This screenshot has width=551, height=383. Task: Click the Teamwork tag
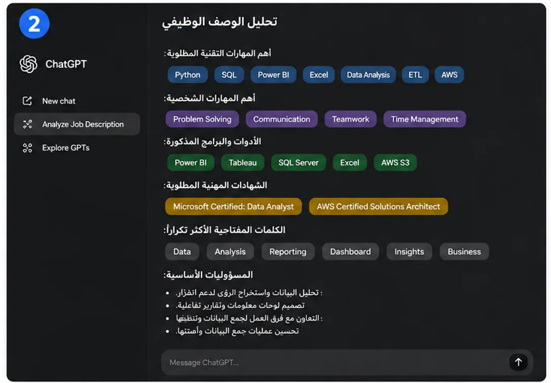(x=351, y=119)
